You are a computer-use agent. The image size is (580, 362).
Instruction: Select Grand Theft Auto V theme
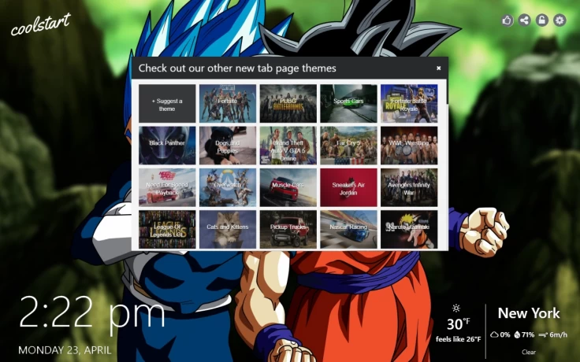point(288,145)
